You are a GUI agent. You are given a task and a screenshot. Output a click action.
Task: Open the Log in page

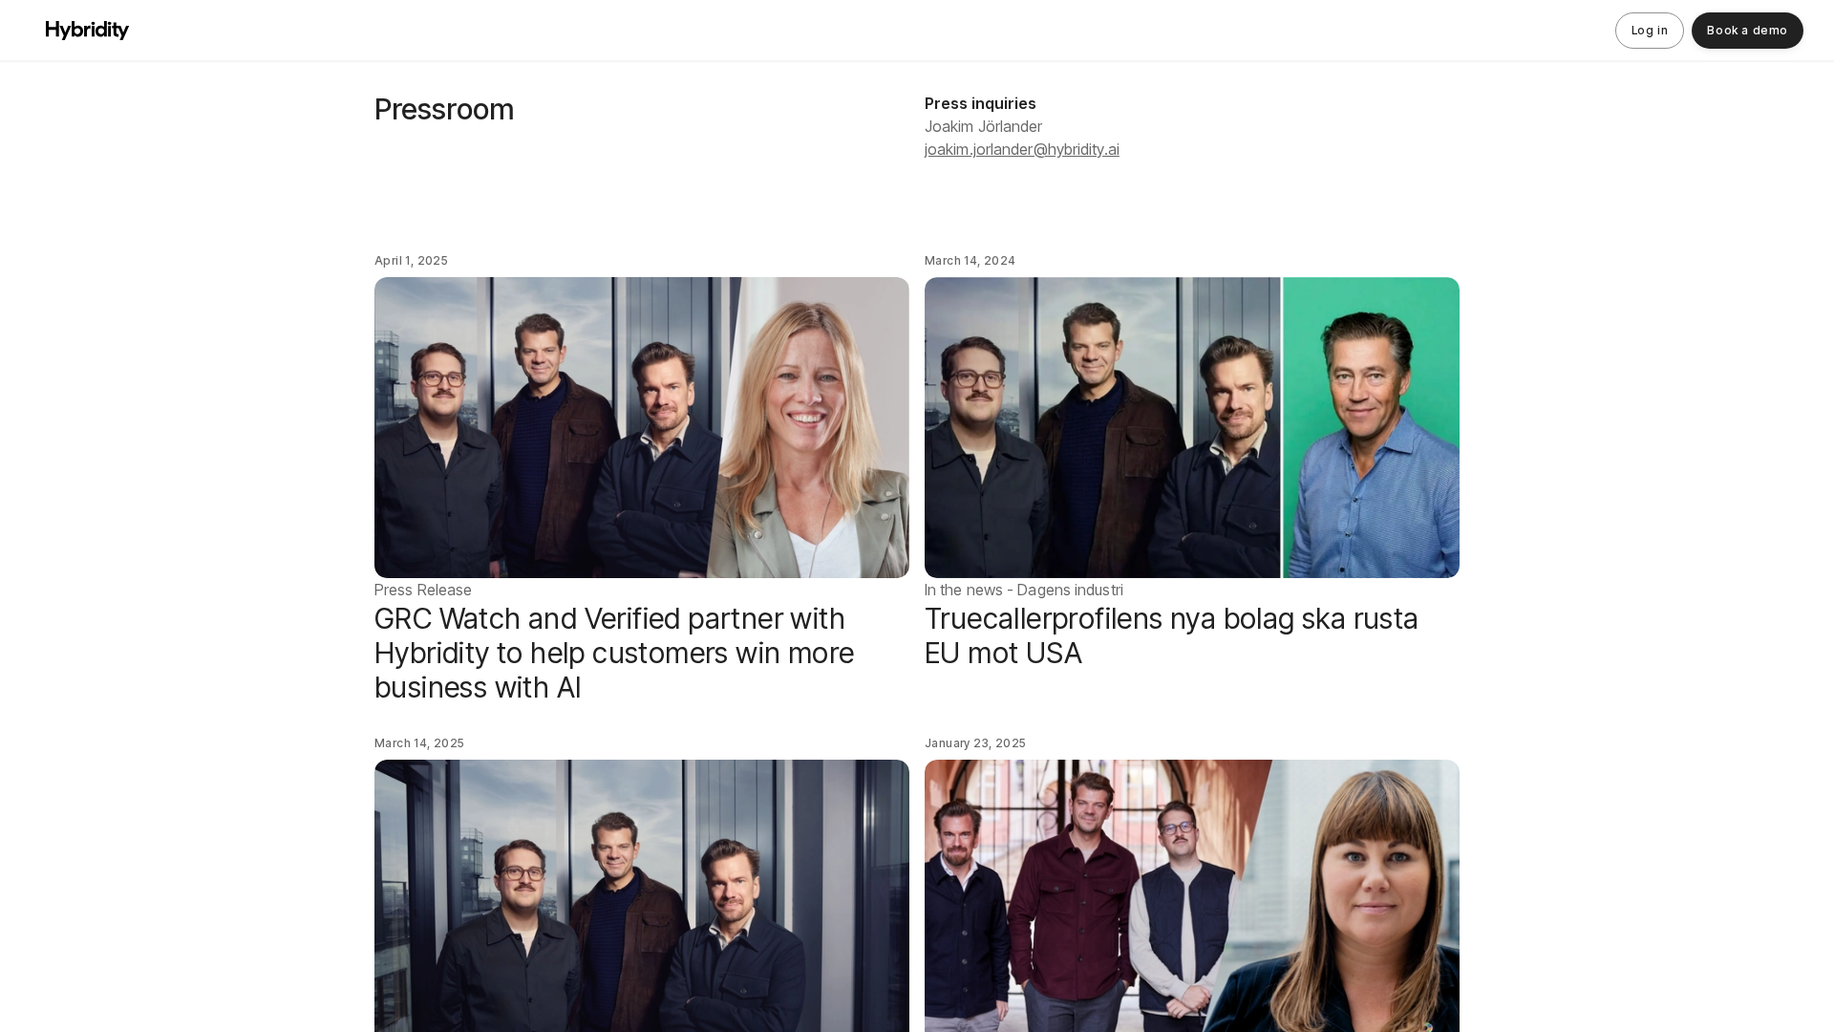pos(1649,31)
